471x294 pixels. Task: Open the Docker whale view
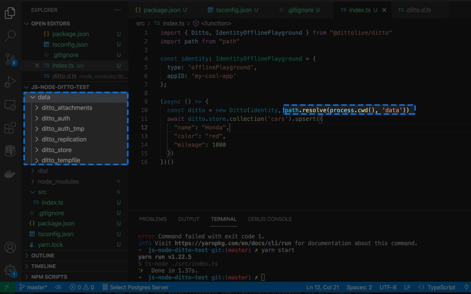click(x=10, y=174)
